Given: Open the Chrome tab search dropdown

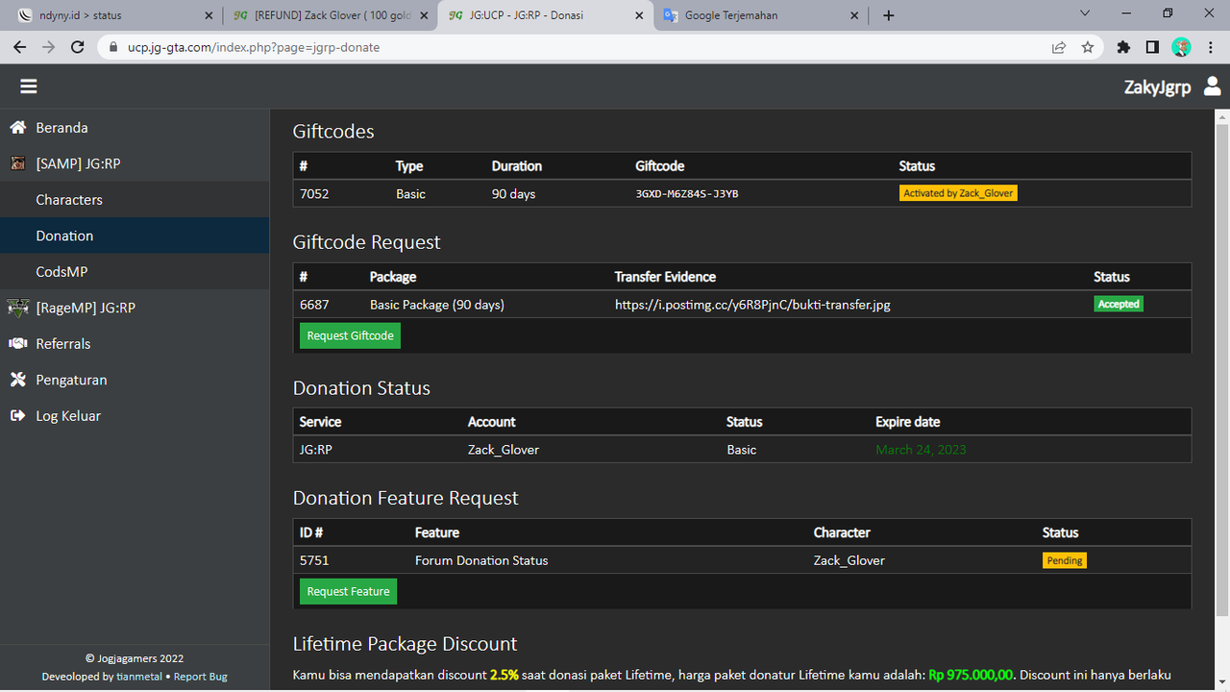Looking at the screenshot, I should tap(1085, 14).
